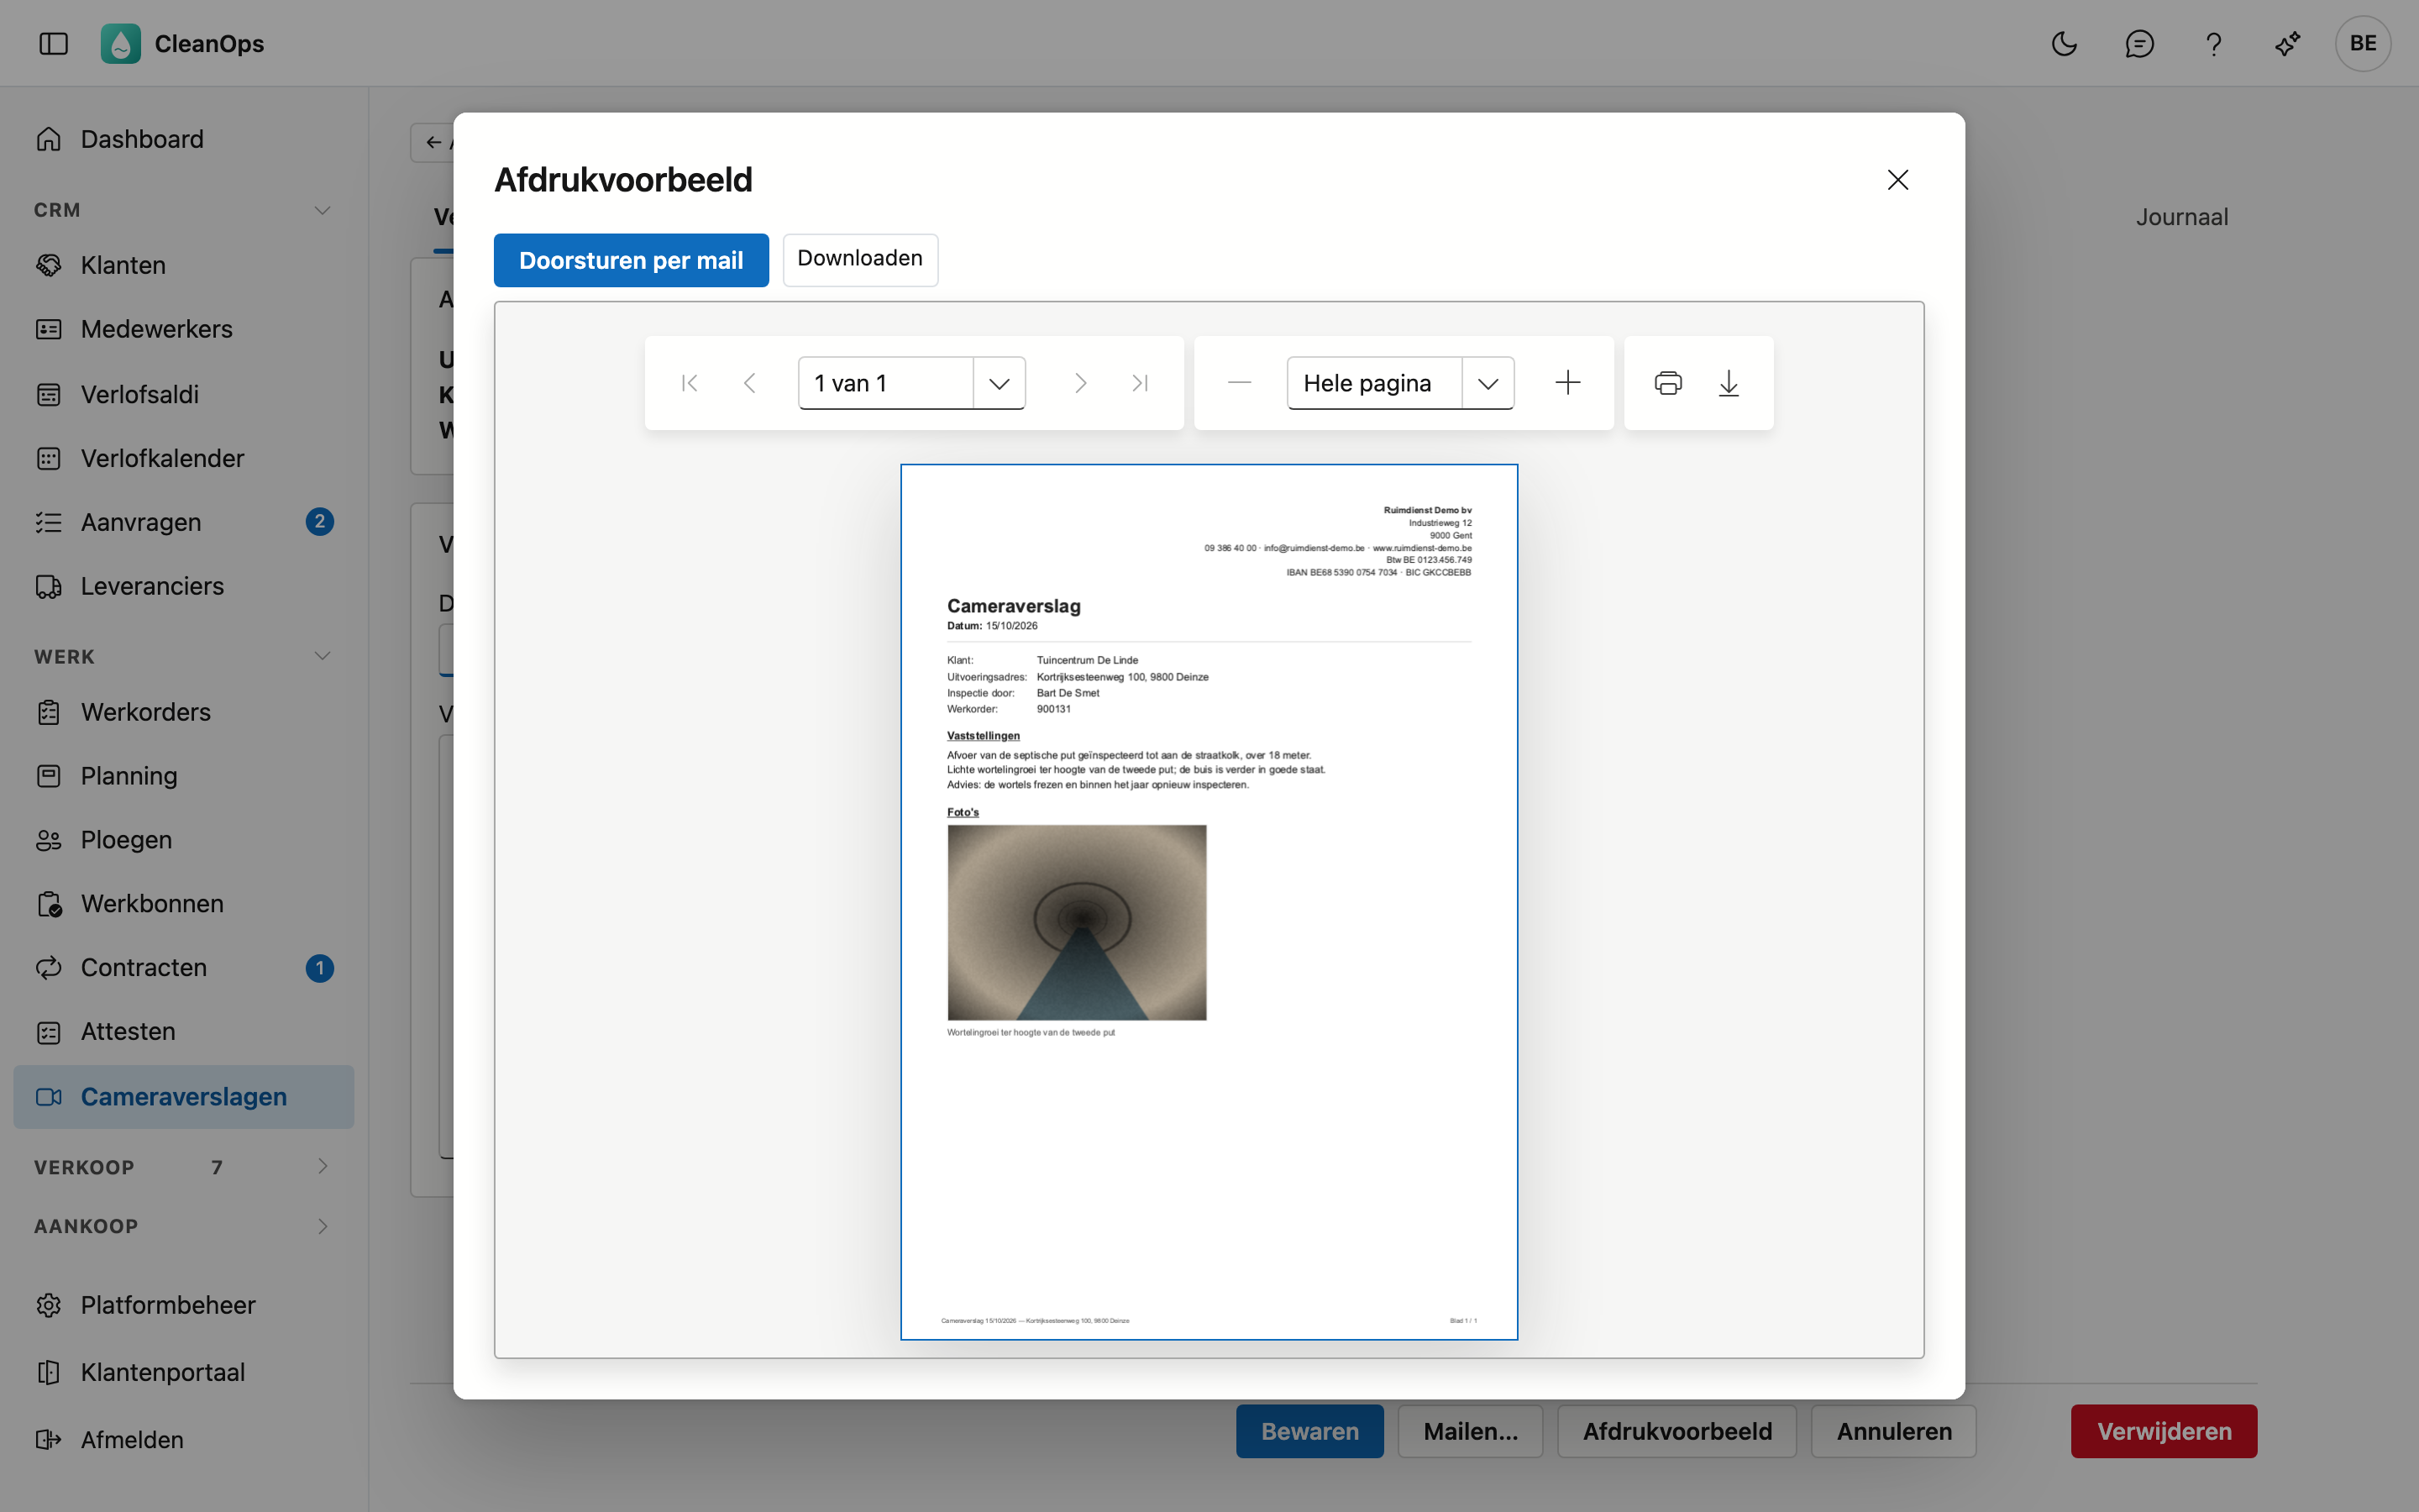Open the Journaal tab
2419x1512 pixels.
[2182, 217]
